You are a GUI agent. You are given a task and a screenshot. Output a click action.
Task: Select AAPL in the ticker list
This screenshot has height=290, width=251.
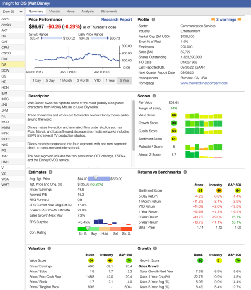pos(12,19)
